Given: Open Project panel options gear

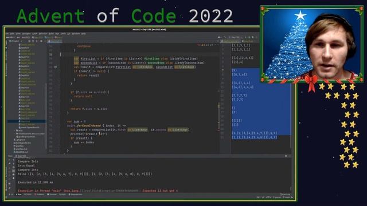Looking at the screenshot, I should (x=41, y=41).
